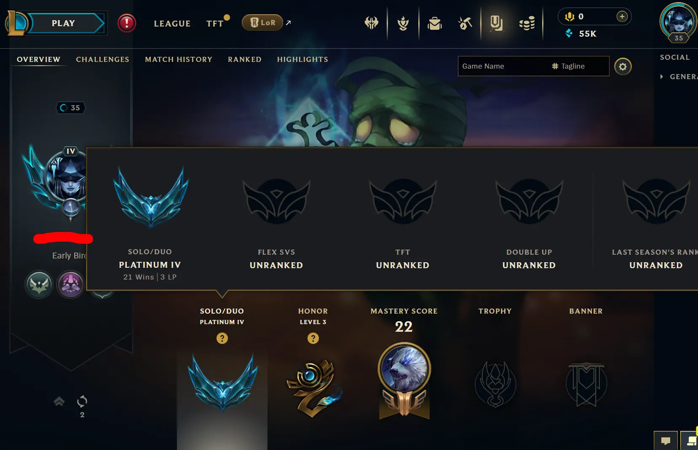Open the chat bubble icon at bottom right
Viewport: 698px width, 450px height.
pos(666,441)
